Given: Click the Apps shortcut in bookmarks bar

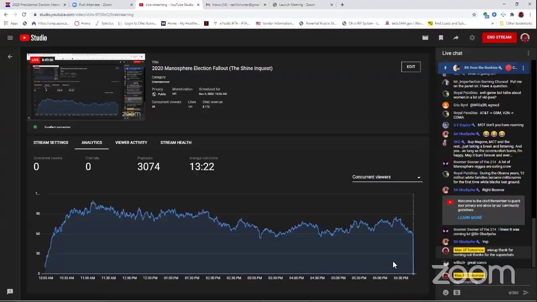Looking at the screenshot, I should [x=11, y=23].
